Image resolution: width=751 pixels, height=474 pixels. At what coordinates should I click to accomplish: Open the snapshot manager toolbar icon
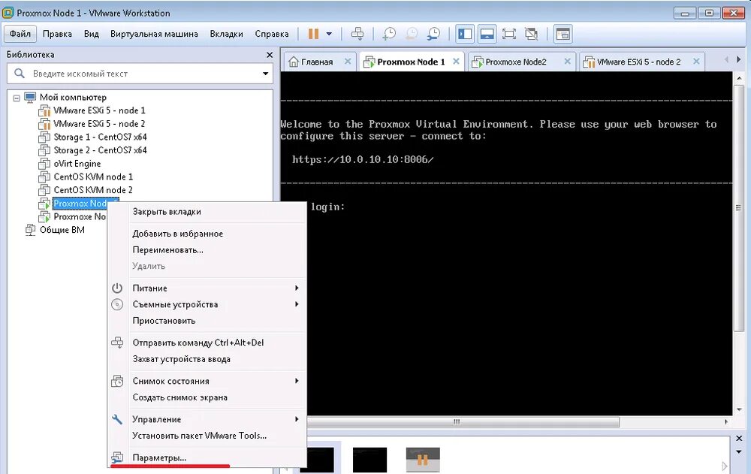(x=433, y=34)
